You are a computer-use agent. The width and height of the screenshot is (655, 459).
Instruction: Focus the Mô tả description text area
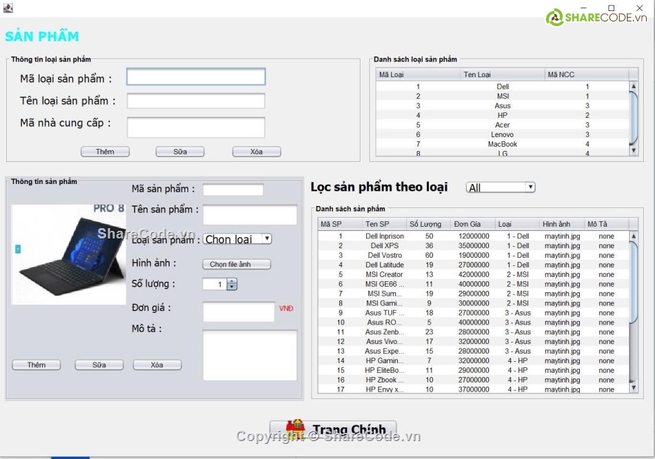(x=250, y=355)
